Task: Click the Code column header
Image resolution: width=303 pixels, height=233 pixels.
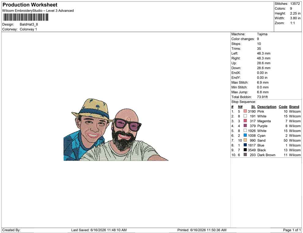Action: pyautogui.click(x=283, y=107)
